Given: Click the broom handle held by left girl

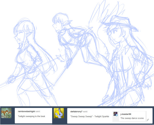Looking at the screenshot, I should [x=29, y=71].
